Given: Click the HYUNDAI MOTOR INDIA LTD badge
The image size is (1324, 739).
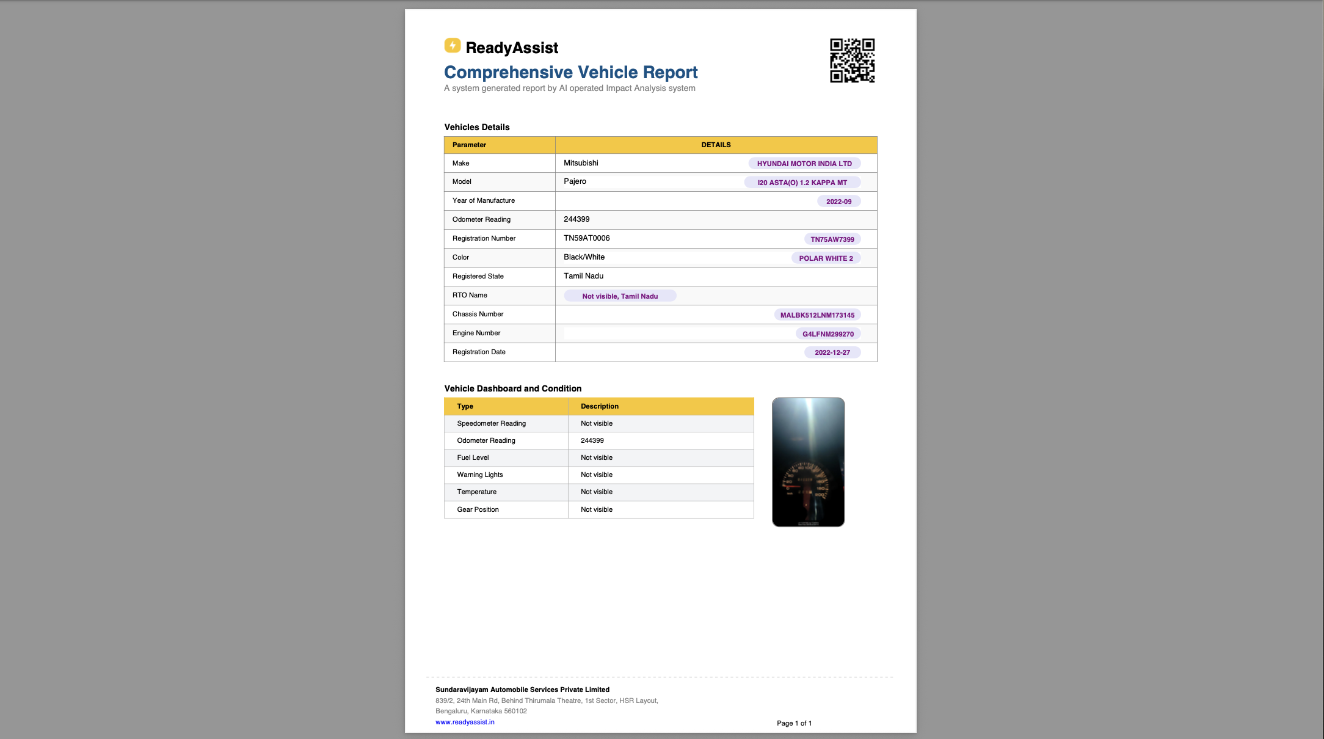Looking at the screenshot, I should [804, 164].
